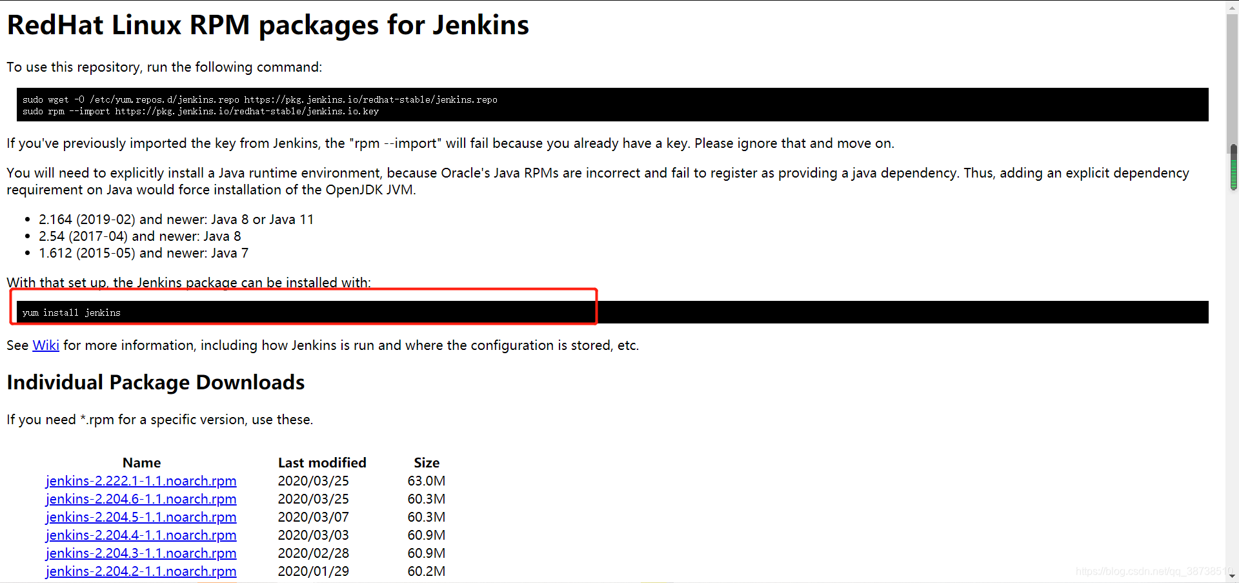The width and height of the screenshot is (1239, 583).
Task: Click the 2020/01/29 date cell
Action: click(314, 571)
